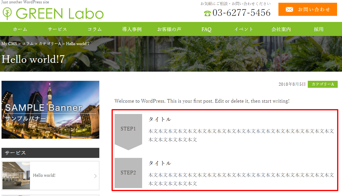The height and width of the screenshot is (196, 342).
Task: Open the お客様の声 navigation item
Action: [169, 29]
